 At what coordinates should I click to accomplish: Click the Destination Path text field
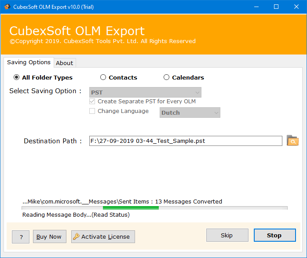[x=185, y=141]
